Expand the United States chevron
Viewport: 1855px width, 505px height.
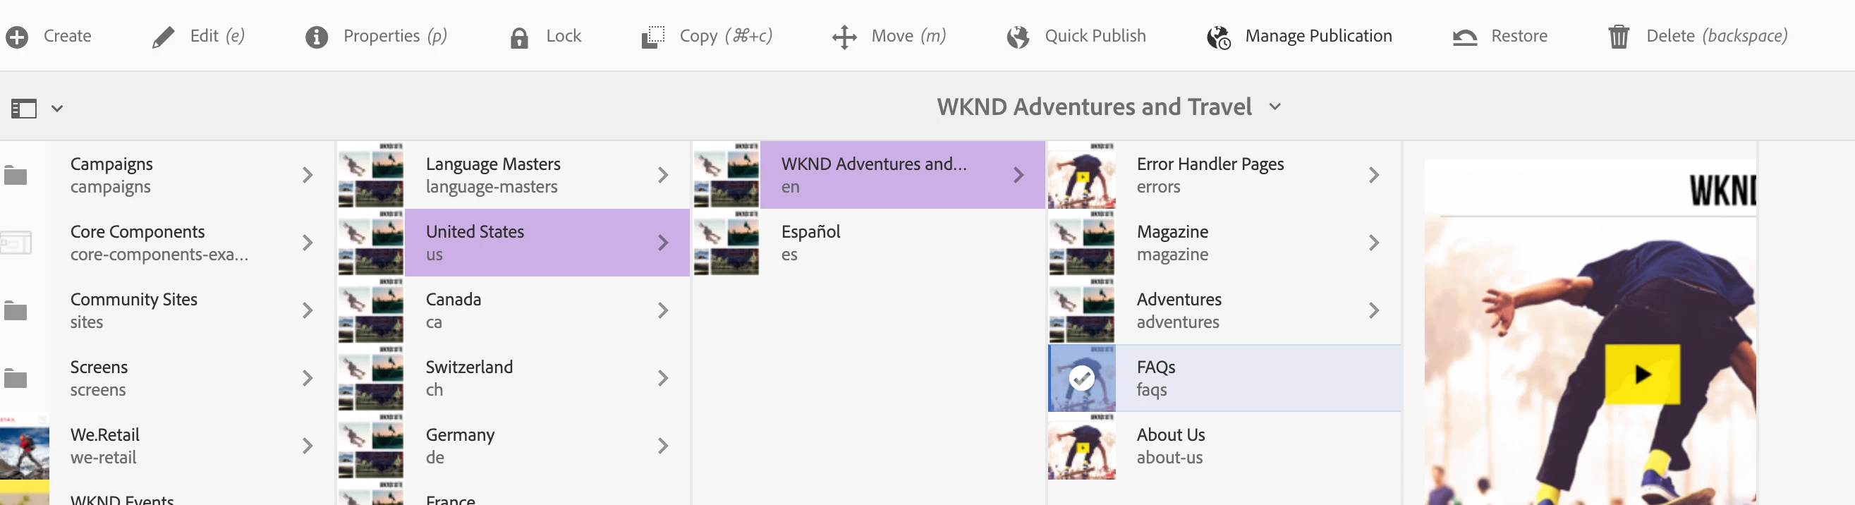tap(662, 243)
